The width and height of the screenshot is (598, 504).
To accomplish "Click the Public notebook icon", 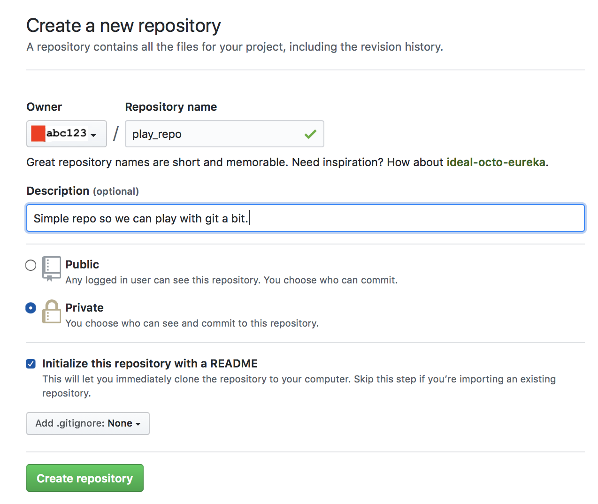I will point(52,268).
